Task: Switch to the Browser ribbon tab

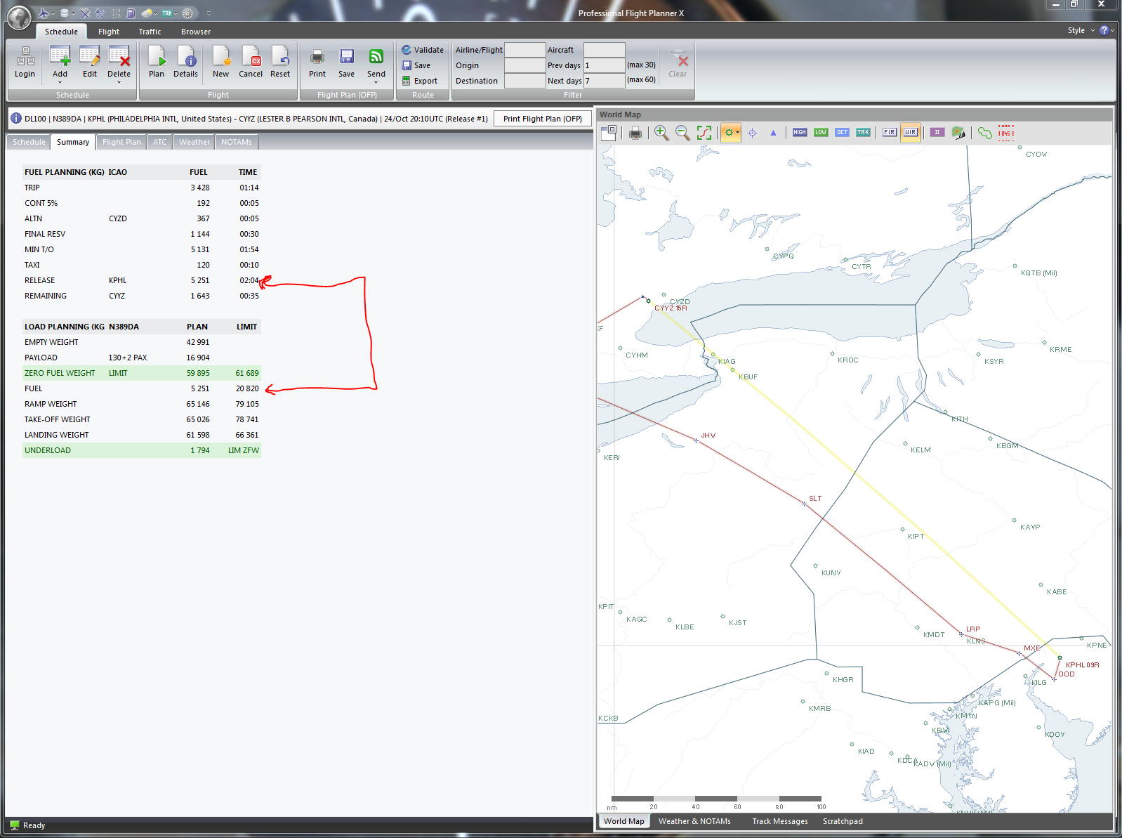Action: point(196,32)
